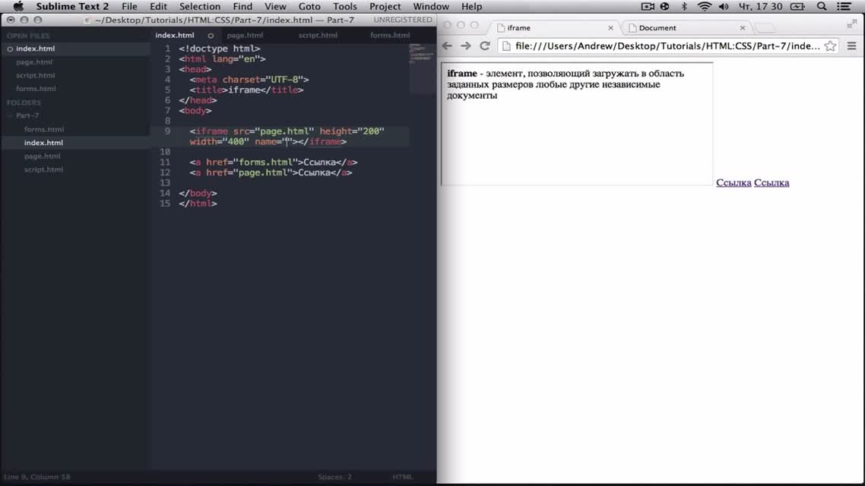Click UNREGISTERED label in Sublime title bar
865x486 pixels.
(403, 20)
